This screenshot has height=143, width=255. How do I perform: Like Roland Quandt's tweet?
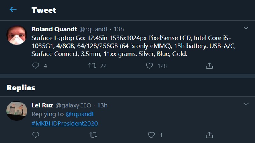(149, 66)
